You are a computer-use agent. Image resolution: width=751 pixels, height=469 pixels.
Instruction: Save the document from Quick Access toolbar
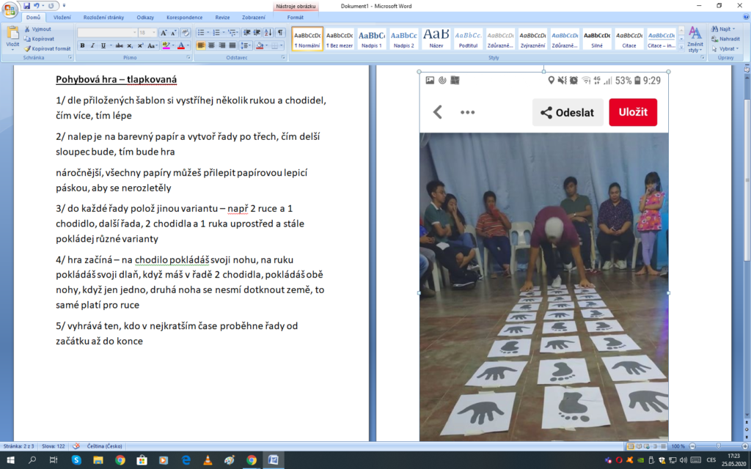[26, 6]
